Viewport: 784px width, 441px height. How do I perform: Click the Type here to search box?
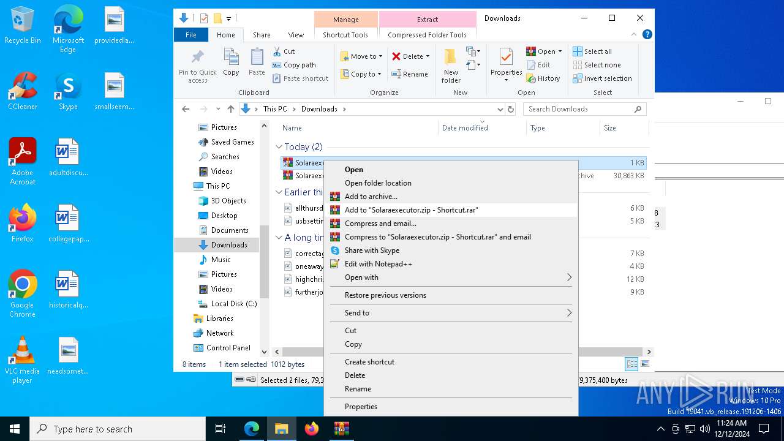(x=118, y=429)
